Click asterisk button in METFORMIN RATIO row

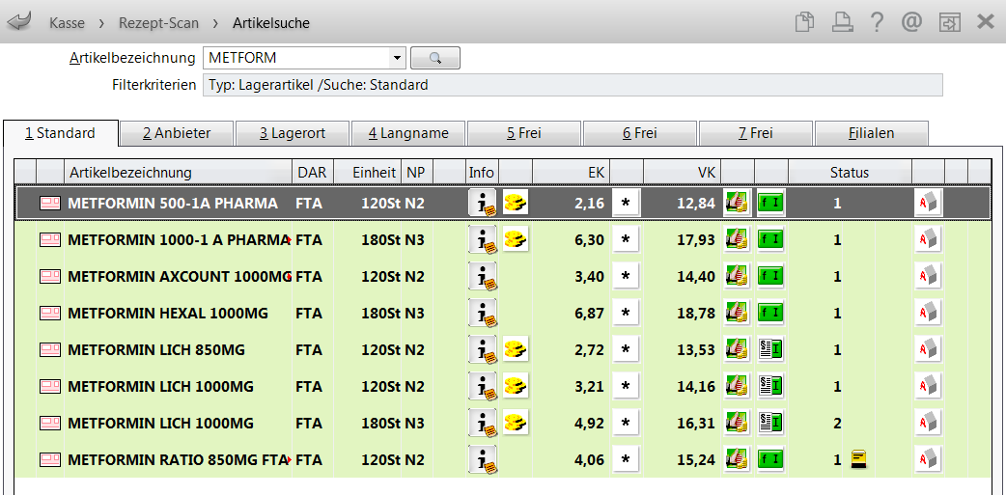(627, 459)
